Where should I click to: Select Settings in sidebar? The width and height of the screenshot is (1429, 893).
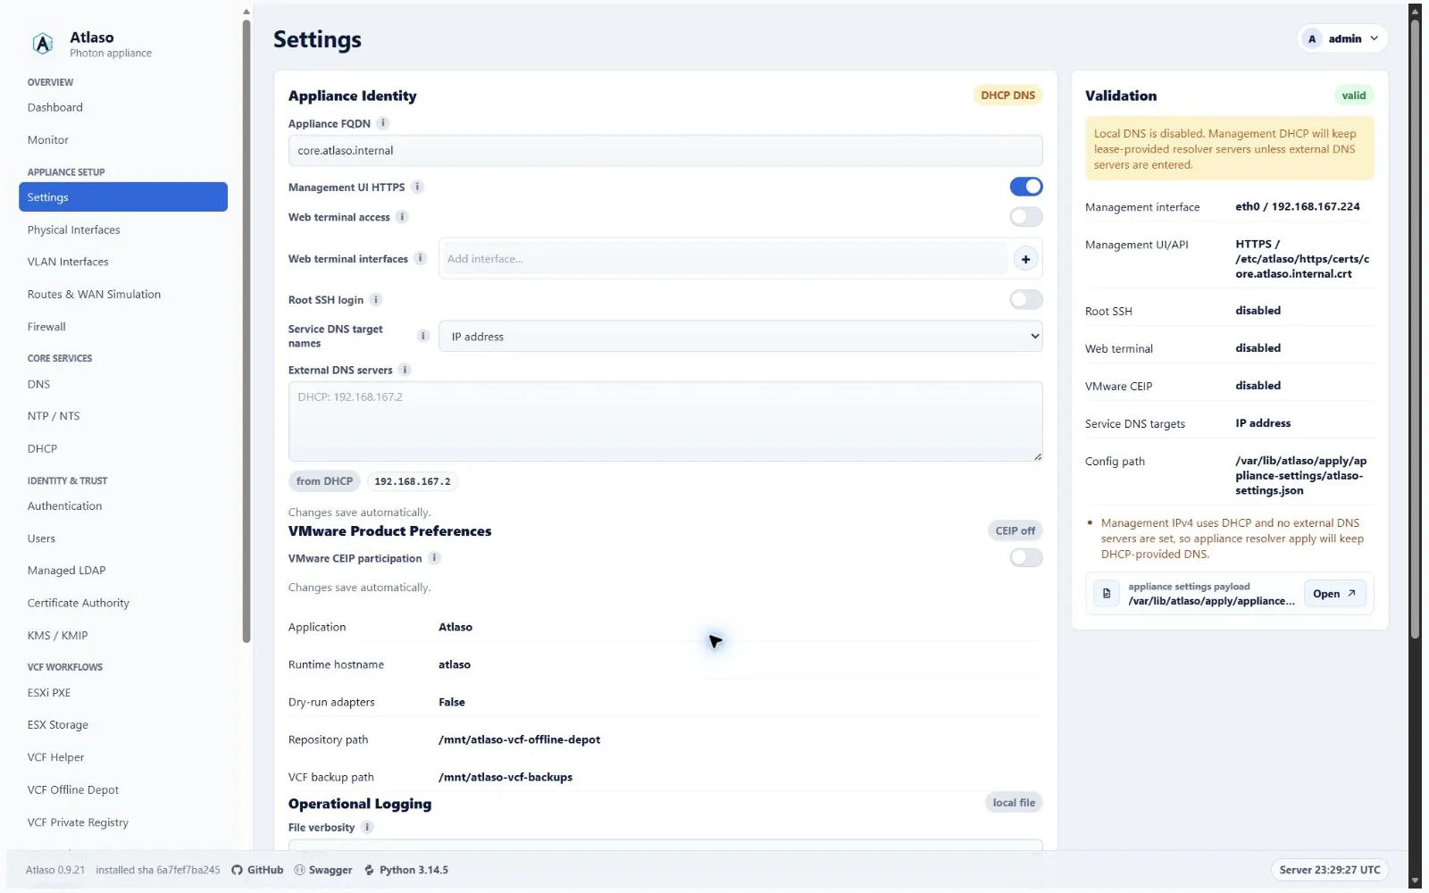click(x=123, y=197)
